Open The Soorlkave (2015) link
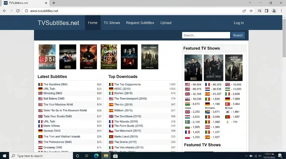Image resolution: width=286 pixels, height=159 pixels. (x=128, y=116)
